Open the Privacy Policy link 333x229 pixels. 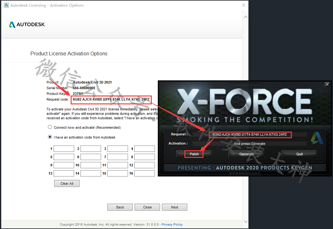click(172, 224)
